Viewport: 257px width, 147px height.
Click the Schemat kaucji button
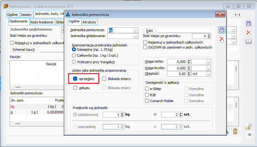(x=24, y=50)
